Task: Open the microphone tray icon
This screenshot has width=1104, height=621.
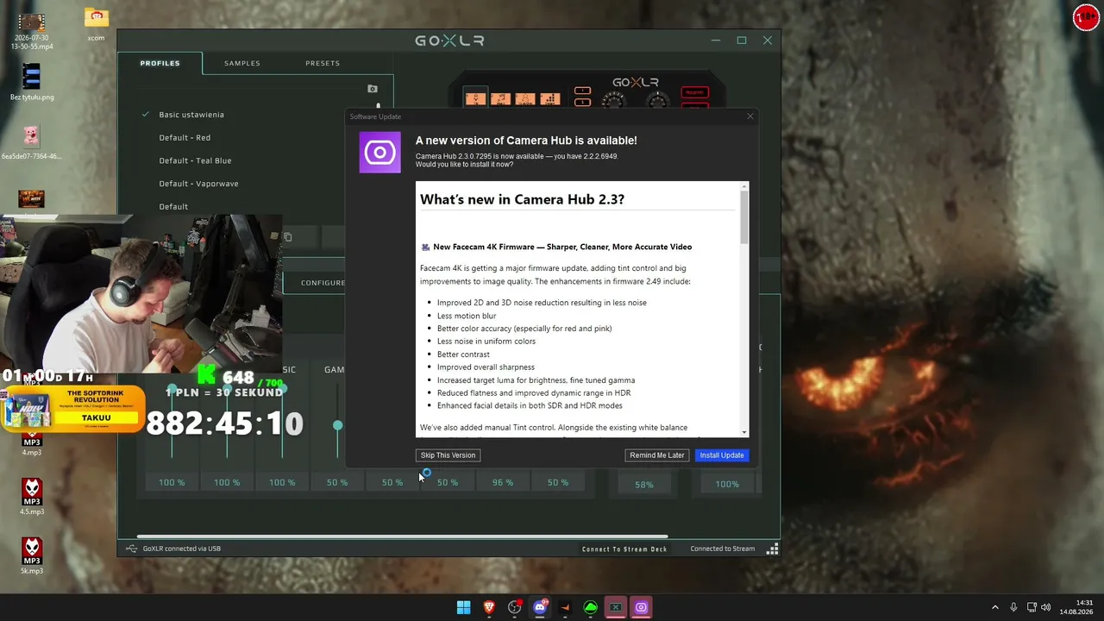Action: (x=1013, y=607)
